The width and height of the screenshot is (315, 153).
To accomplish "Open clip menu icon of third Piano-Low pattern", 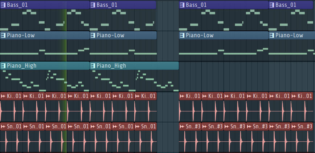I will [x=182, y=35].
